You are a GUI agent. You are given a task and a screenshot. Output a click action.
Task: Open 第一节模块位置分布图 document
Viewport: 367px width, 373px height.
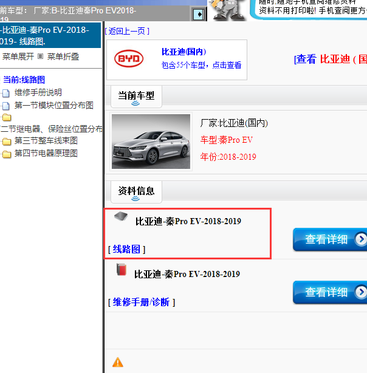pos(54,105)
